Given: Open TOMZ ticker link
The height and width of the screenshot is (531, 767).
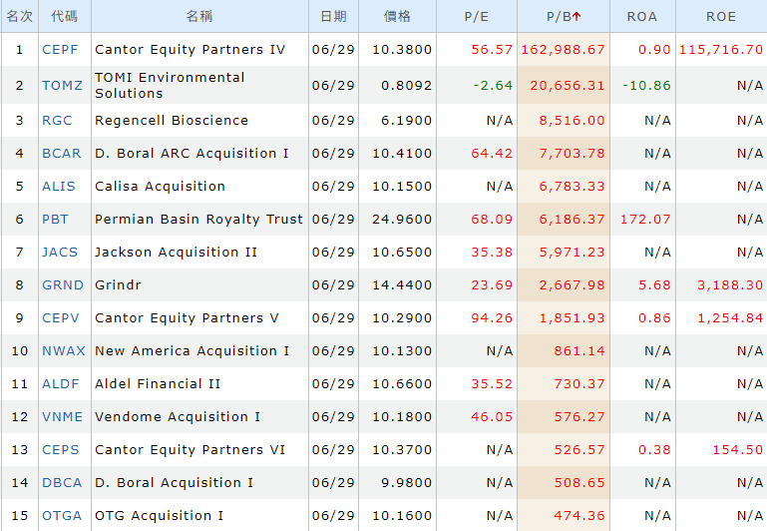Looking at the screenshot, I should click(62, 85).
